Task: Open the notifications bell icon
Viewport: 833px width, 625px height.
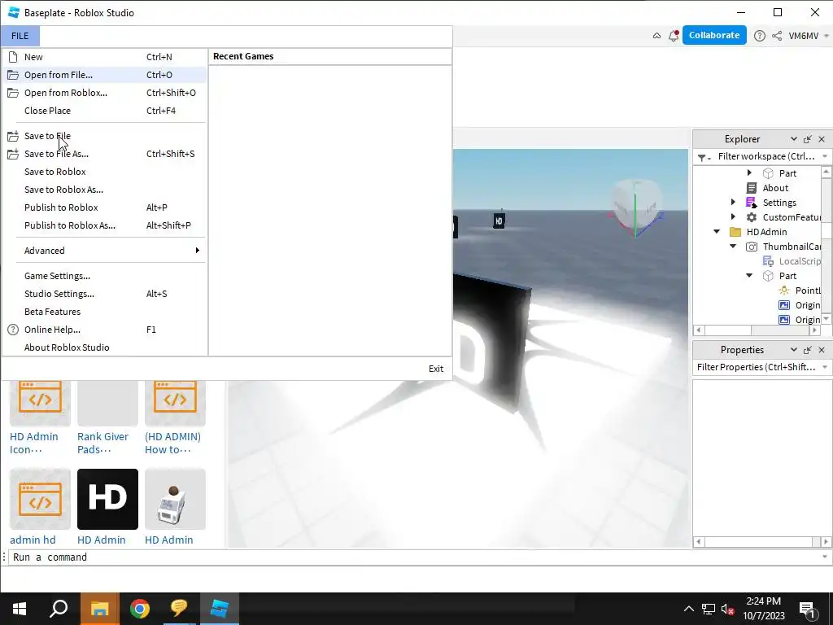Action: coord(674,36)
